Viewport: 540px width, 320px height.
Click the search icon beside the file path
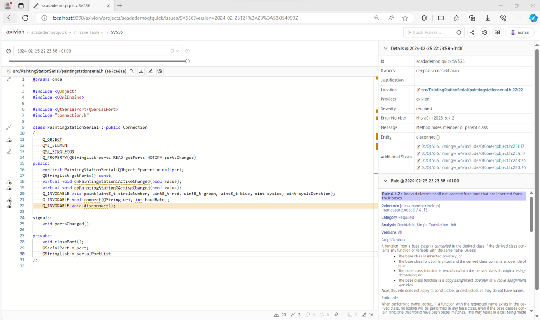[x=131, y=71]
